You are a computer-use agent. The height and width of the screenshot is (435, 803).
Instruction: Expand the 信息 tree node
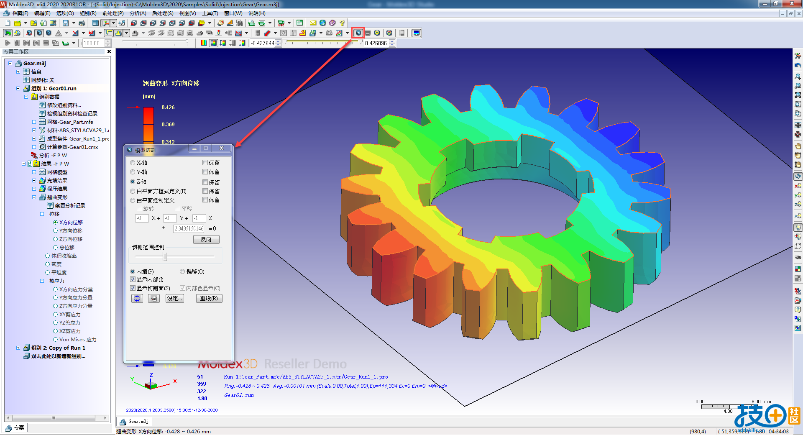18,72
